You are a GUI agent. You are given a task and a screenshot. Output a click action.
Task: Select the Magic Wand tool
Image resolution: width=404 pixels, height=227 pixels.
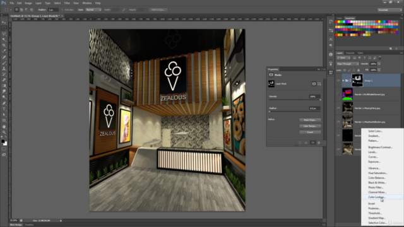coord(4,40)
